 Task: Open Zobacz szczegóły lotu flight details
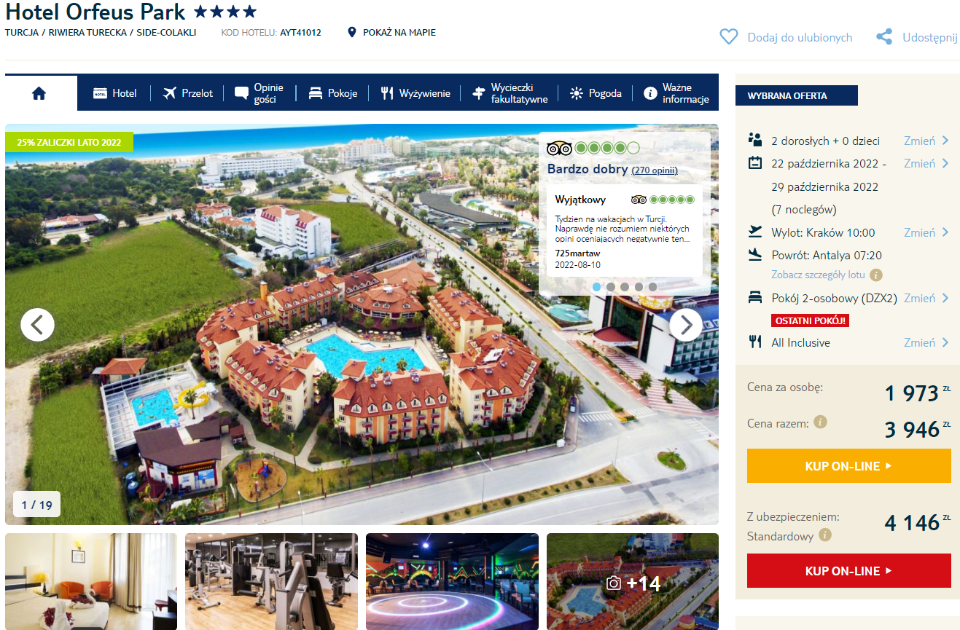818,275
